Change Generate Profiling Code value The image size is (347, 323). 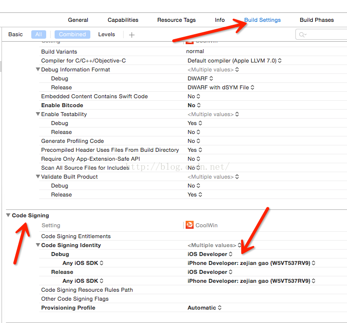pyautogui.click(x=194, y=141)
